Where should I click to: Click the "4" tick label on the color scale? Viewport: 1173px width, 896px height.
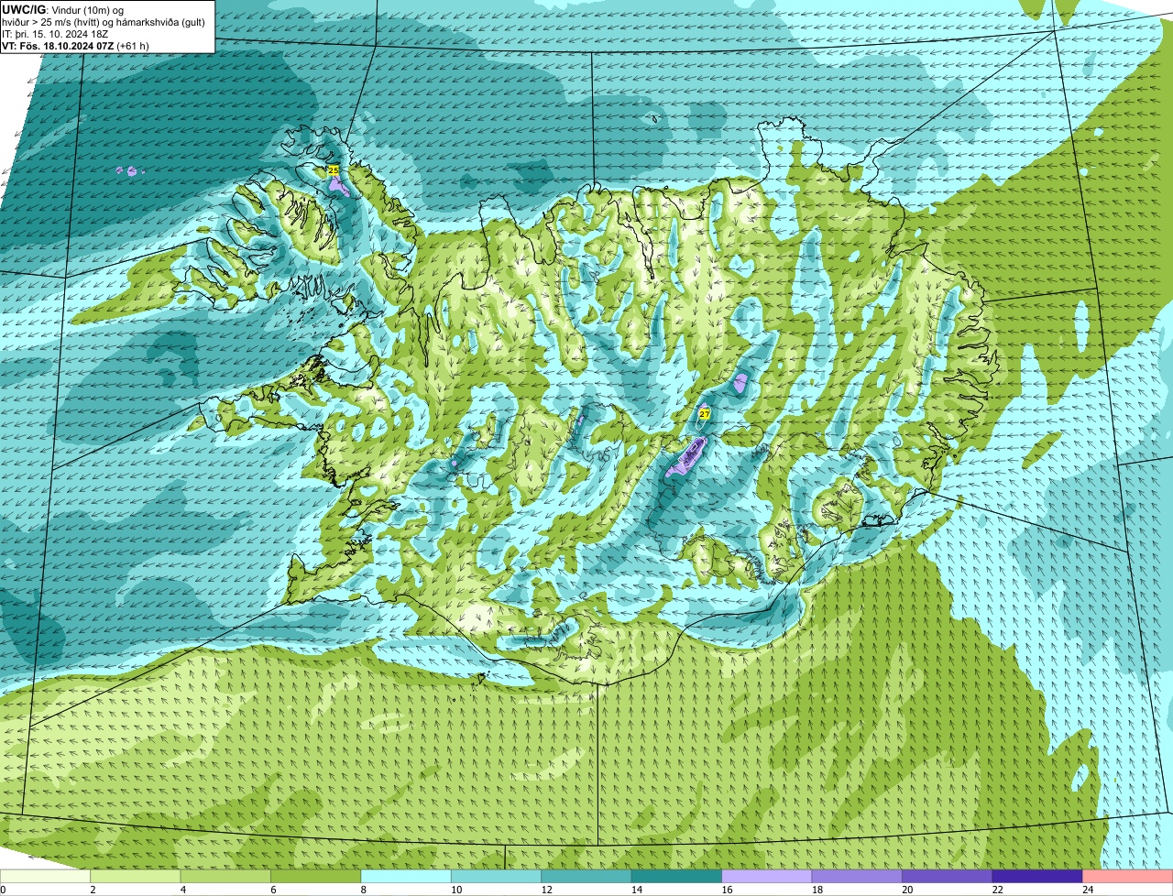[182, 890]
